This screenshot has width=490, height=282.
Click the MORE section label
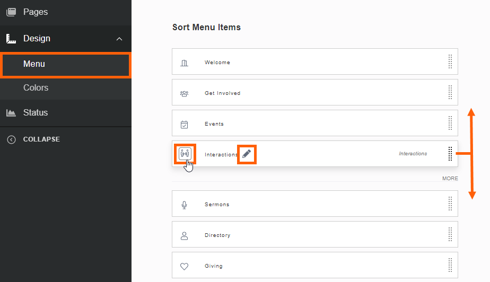[x=450, y=179]
